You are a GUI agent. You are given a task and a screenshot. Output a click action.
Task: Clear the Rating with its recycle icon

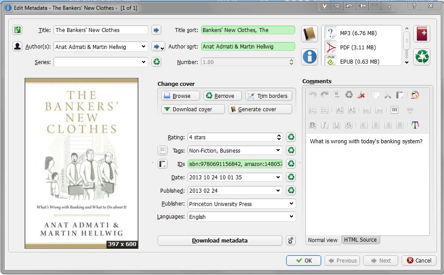(x=291, y=137)
